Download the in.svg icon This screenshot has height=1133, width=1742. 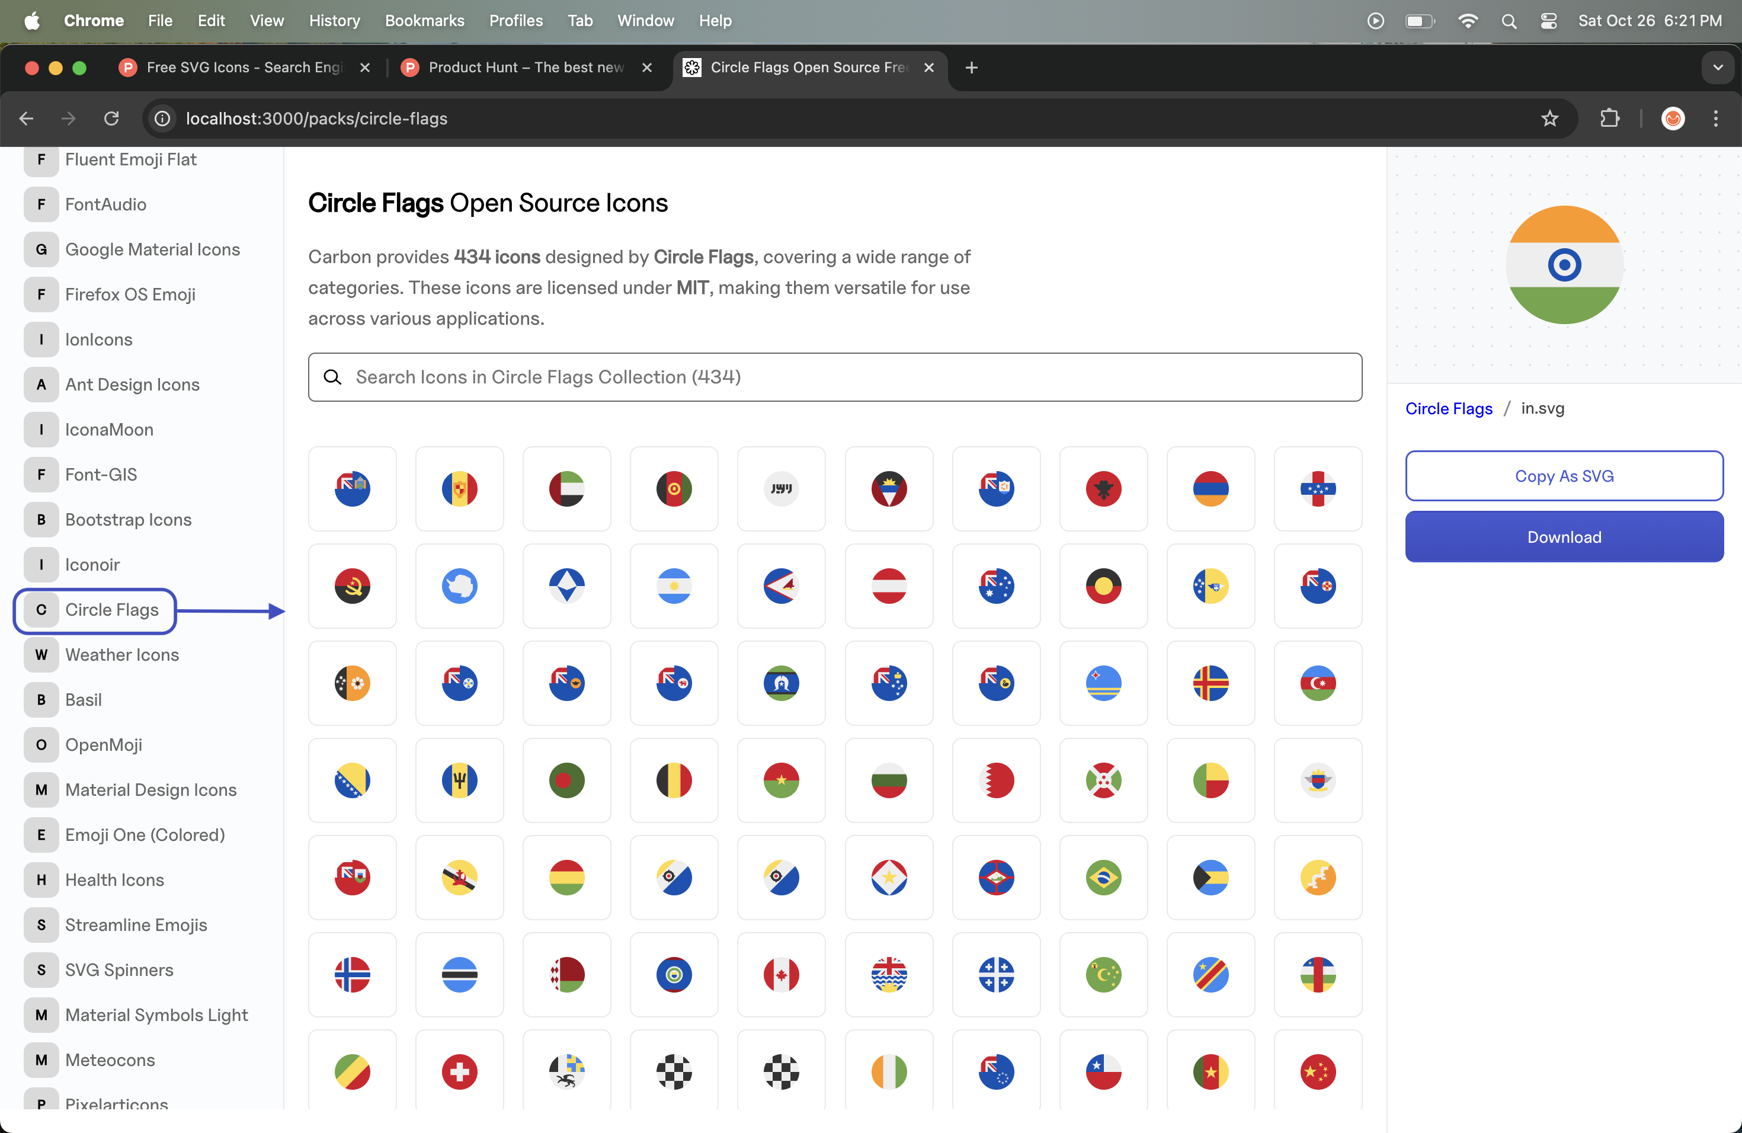click(1564, 536)
